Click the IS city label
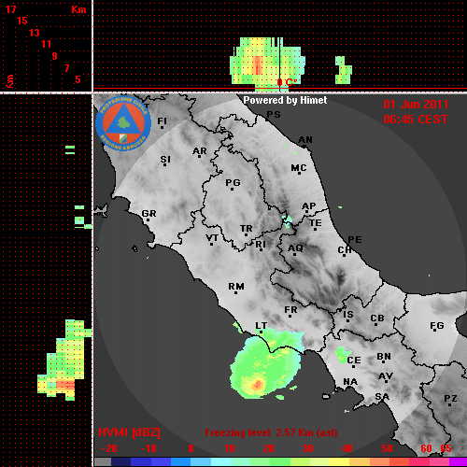Viewport: 467px width, 467px height. 348,315
